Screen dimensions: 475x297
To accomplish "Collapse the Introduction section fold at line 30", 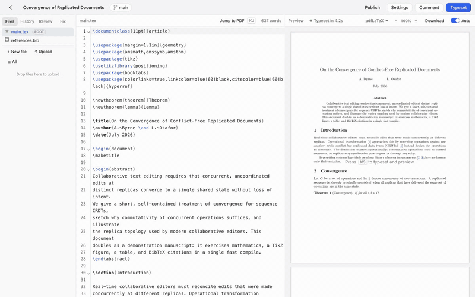I will pyautogui.click(x=88, y=273).
